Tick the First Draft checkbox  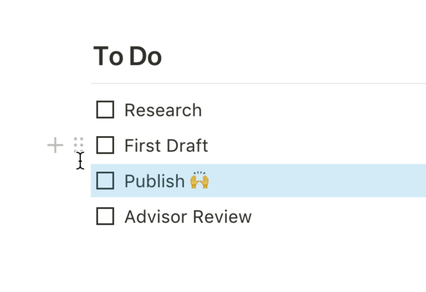105,145
